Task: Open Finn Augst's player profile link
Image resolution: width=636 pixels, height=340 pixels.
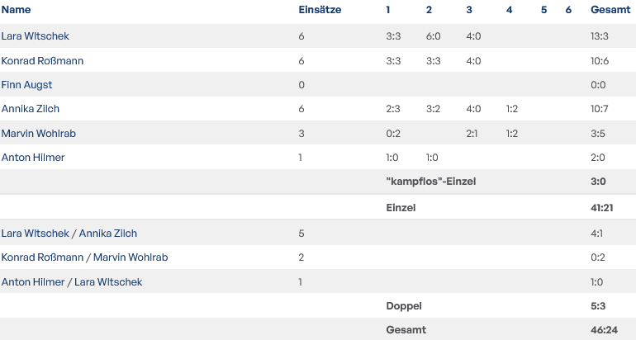Action: click(26, 85)
